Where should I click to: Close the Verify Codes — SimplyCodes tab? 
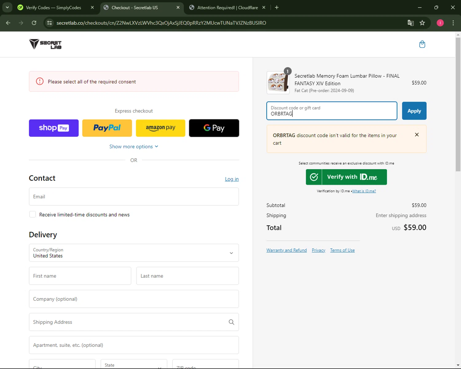(92, 7)
